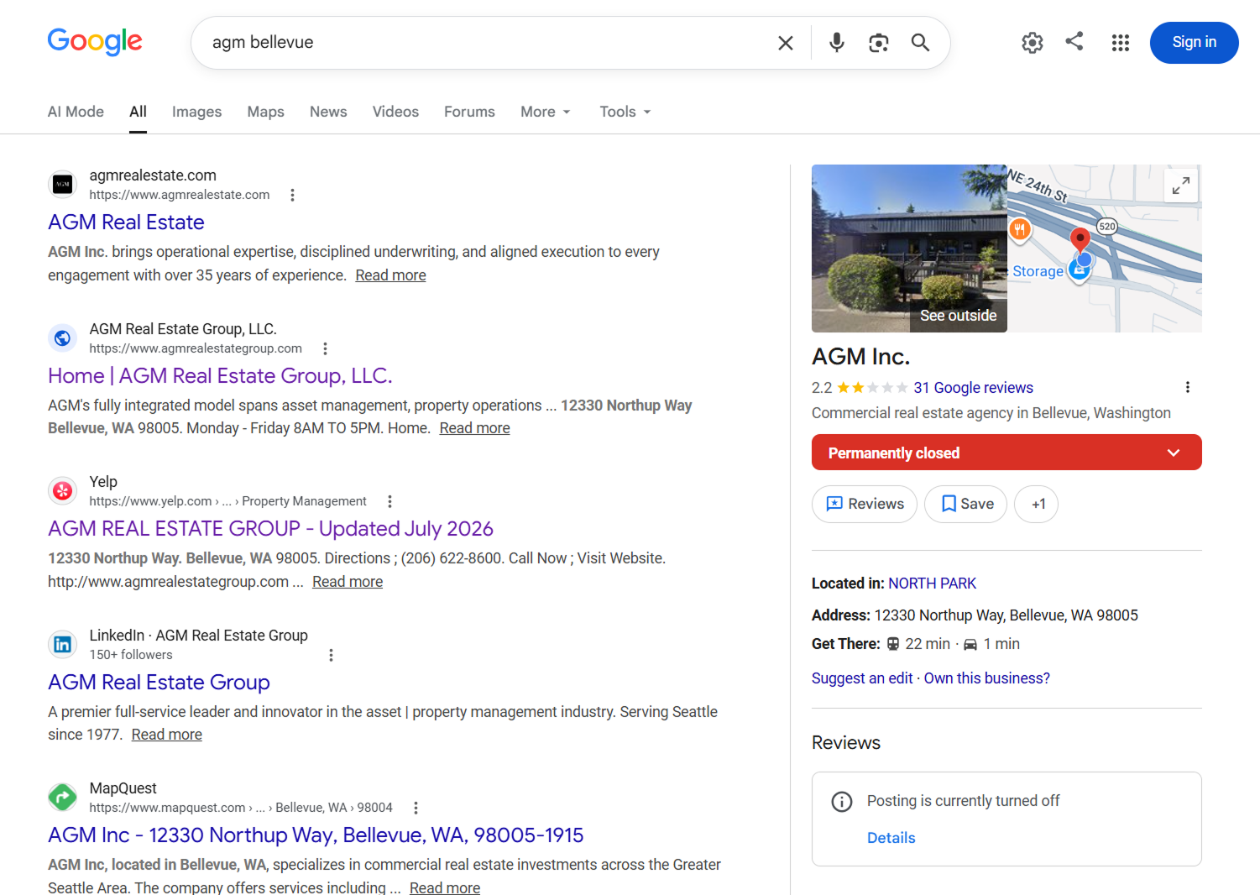The height and width of the screenshot is (895, 1260).
Task: Click the MapQuest favicon
Action: pos(63,797)
